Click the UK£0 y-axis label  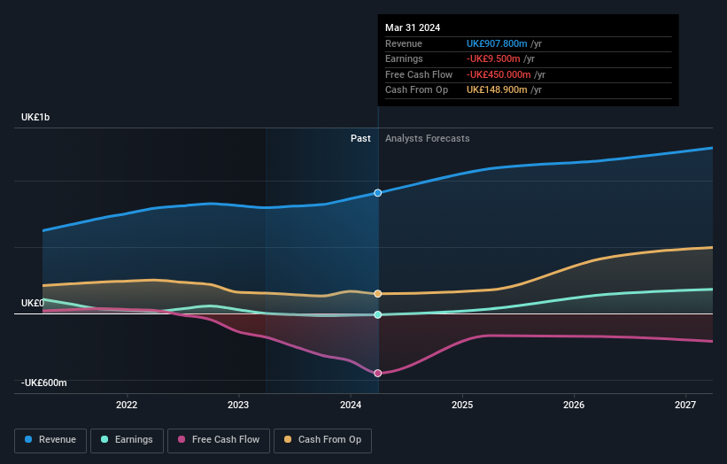33,303
